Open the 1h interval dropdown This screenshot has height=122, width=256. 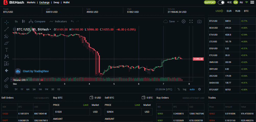(x=16, y=21)
